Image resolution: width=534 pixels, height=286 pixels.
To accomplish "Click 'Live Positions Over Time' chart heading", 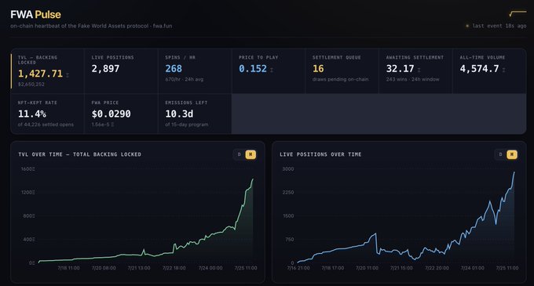I will tap(320, 154).
